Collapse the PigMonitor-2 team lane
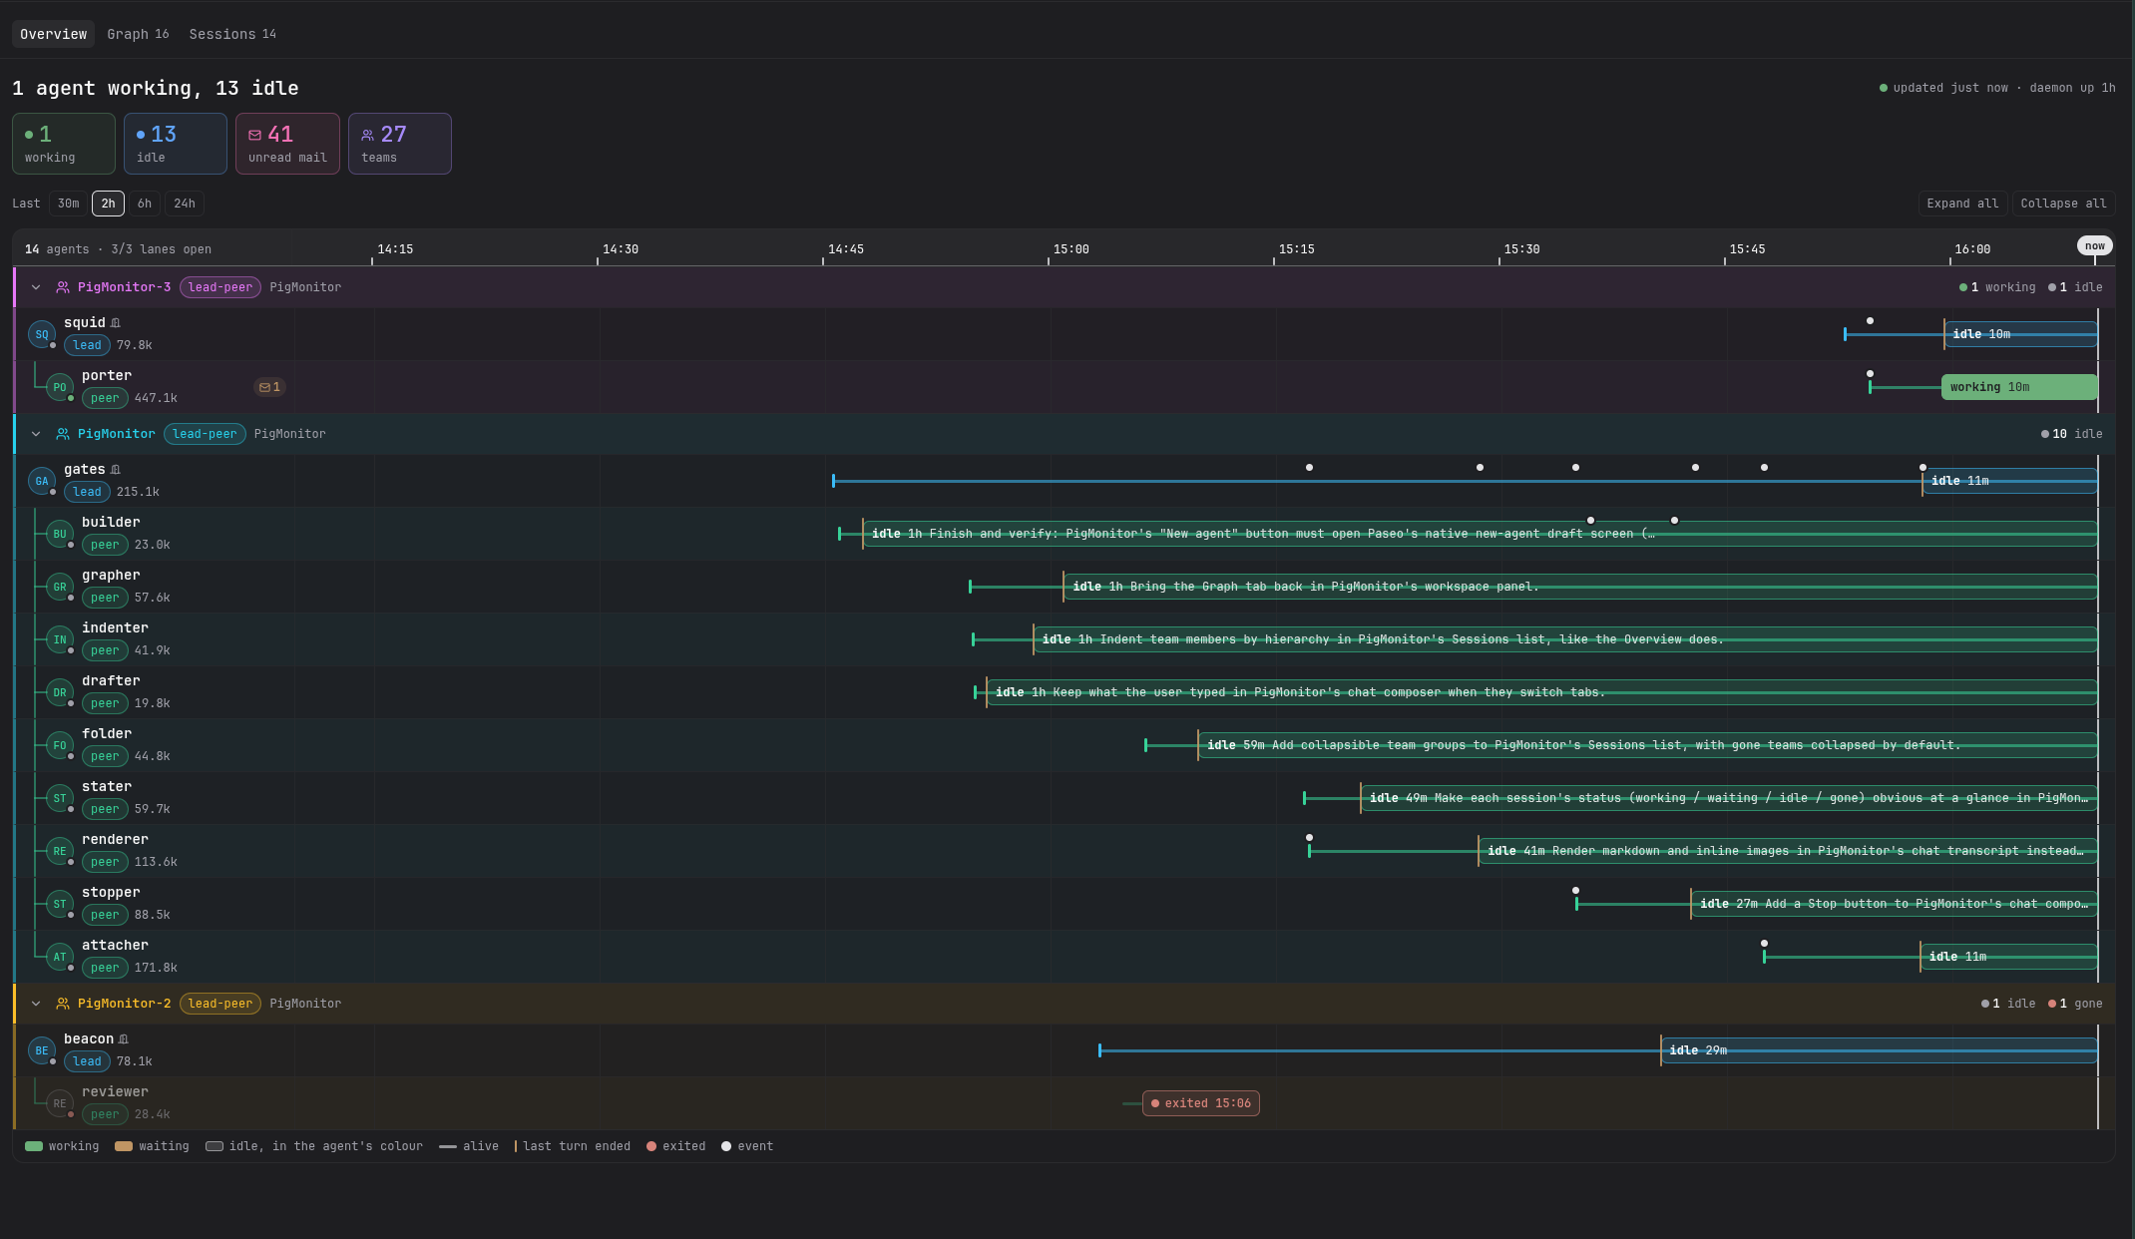 click(36, 1004)
